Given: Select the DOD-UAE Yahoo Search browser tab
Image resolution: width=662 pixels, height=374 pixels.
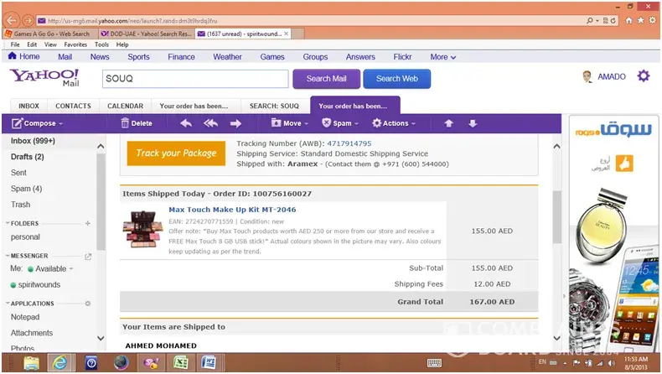Looking at the screenshot, I should (x=147, y=34).
